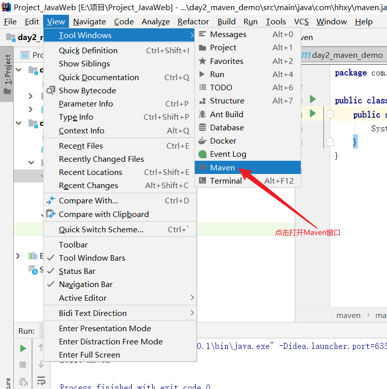
Task: Click the Show Bytecode magnifier icon
Action: click(x=51, y=91)
